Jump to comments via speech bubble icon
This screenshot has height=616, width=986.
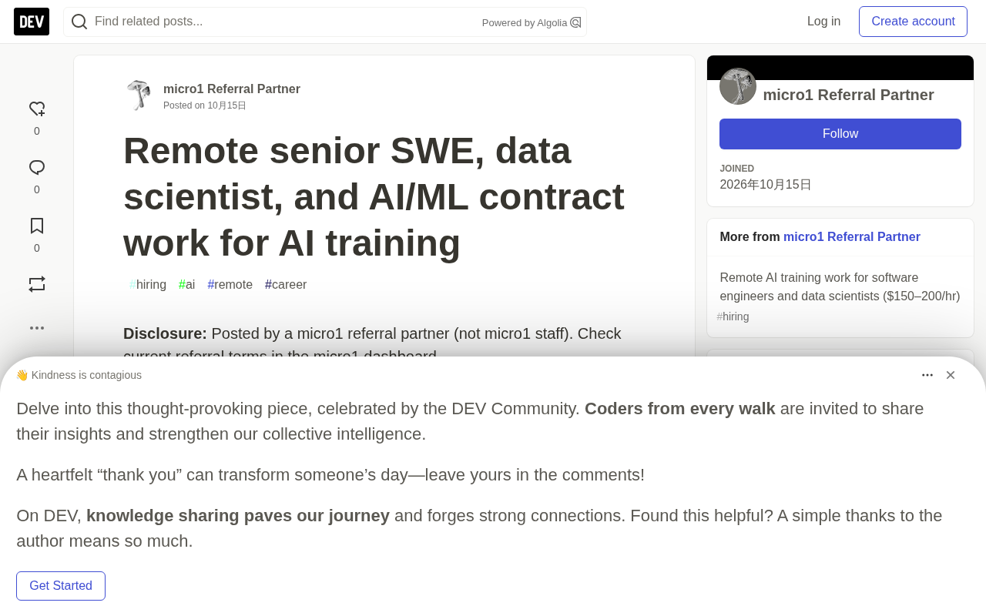click(x=37, y=168)
